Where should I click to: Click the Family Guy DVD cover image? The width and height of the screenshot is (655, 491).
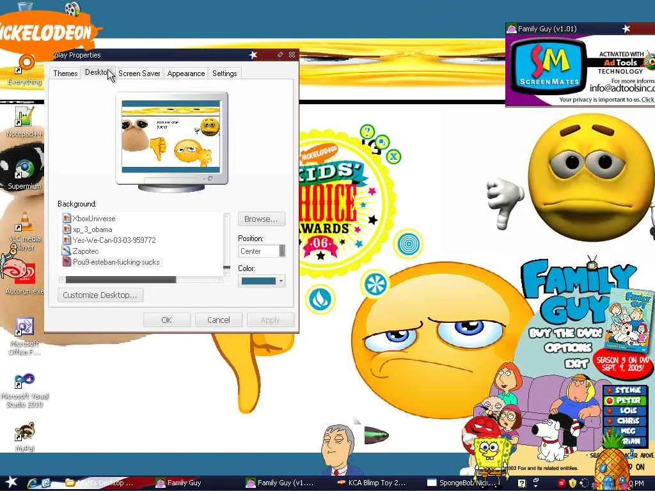(630, 319)
